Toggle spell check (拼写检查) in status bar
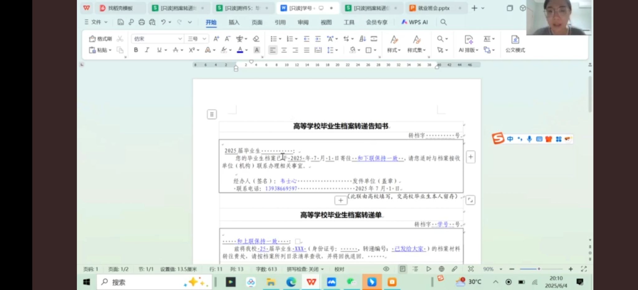This screenshot has width=638, height=290. (305, 269)
